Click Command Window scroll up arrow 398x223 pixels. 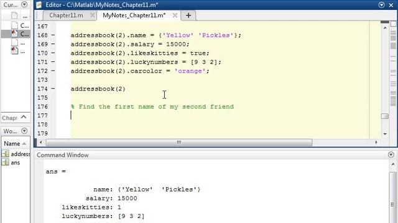click(393, 164)
